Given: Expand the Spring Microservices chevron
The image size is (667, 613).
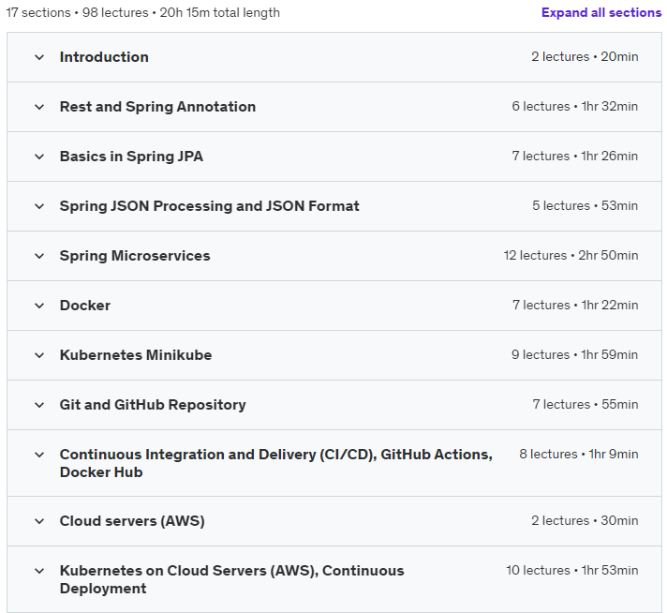Looking at the screenshot, I should [39, 256].
